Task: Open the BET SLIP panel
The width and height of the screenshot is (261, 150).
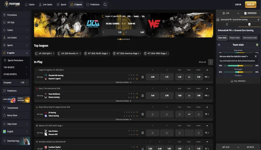Action: pos(226,147)
